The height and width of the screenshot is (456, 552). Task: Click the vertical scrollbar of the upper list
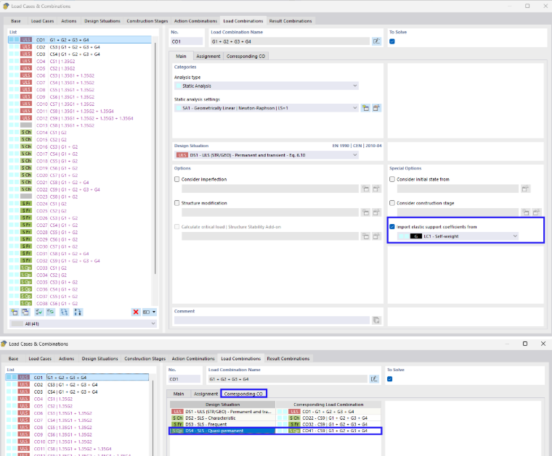(x=155, y=158)
